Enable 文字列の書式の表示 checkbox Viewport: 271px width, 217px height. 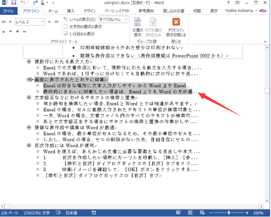tap(66, 27)
